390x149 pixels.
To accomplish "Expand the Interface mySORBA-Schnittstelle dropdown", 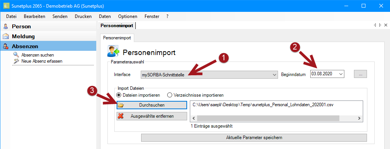I will (x=274, y=74).
